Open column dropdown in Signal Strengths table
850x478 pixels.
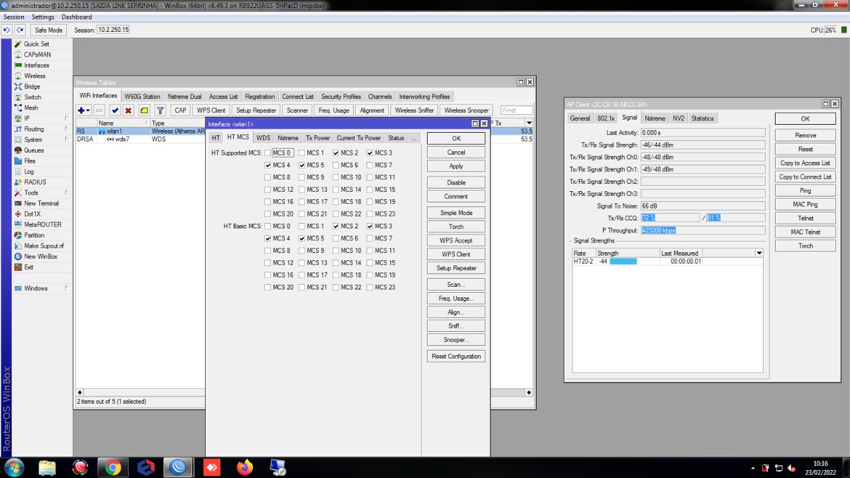[759, 253]
